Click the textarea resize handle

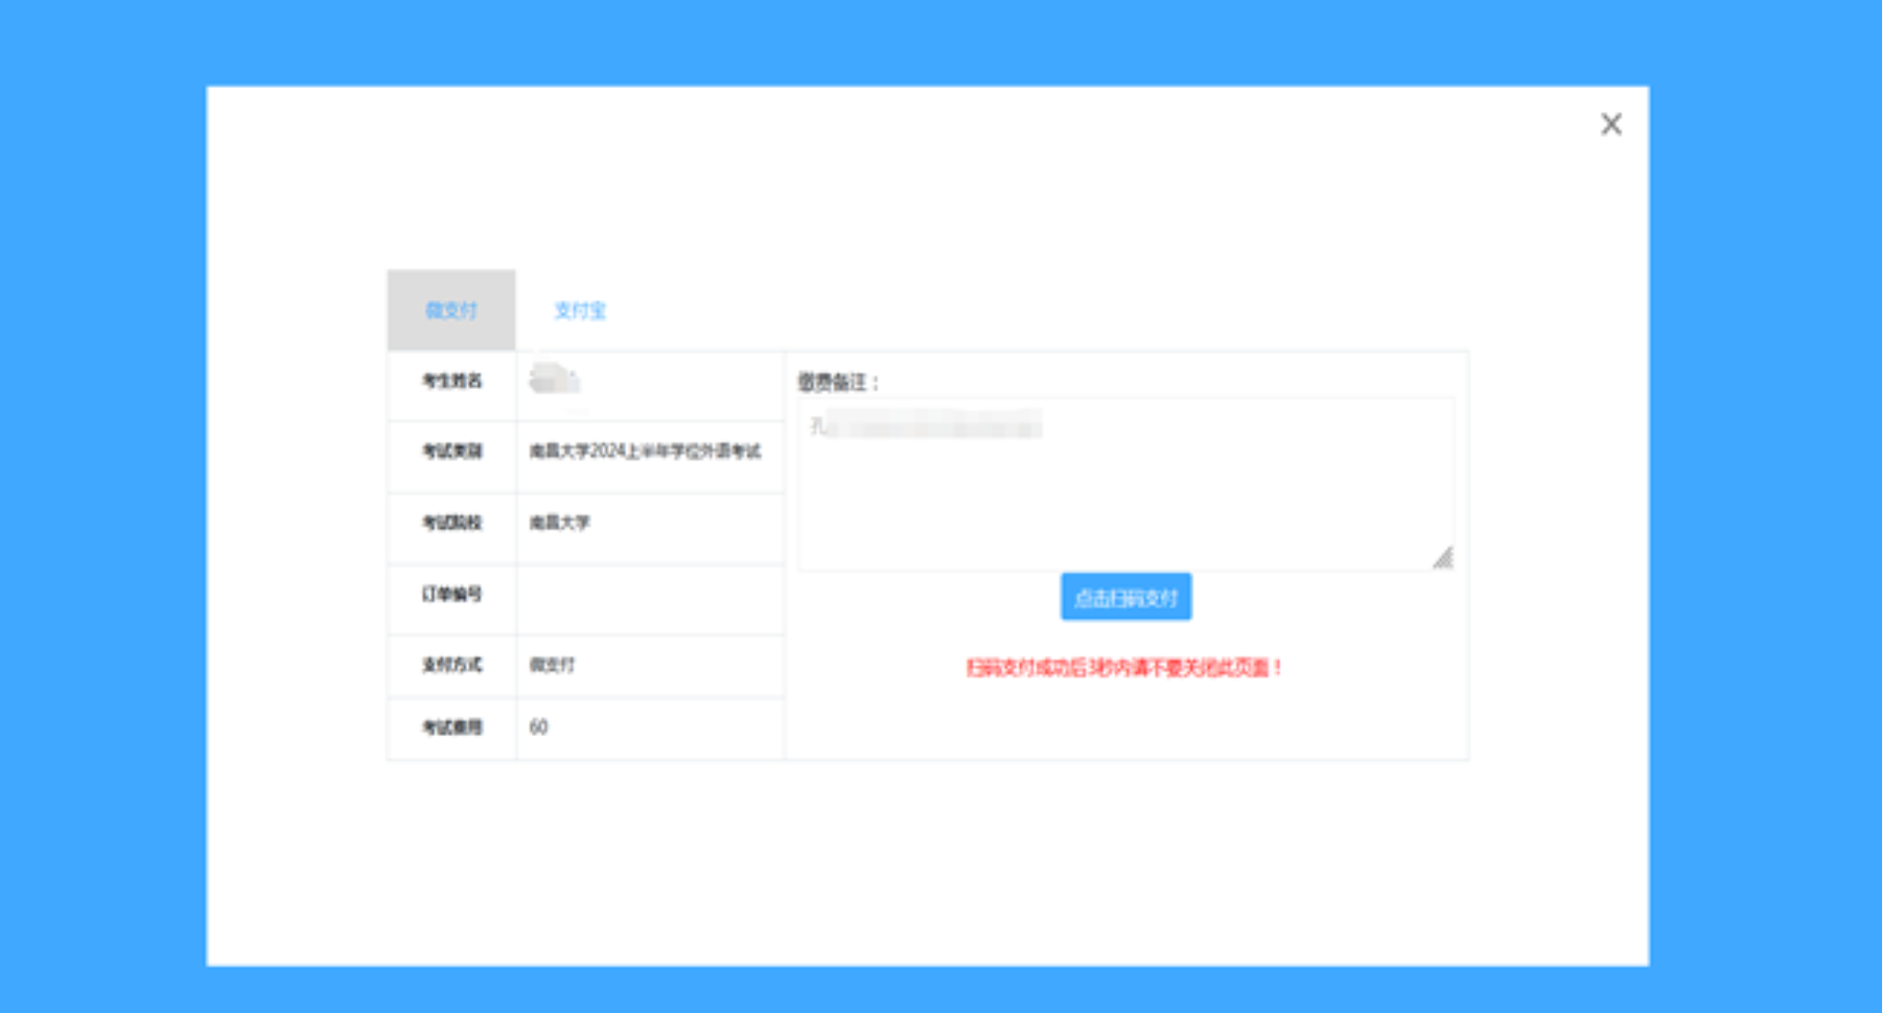1443,558
